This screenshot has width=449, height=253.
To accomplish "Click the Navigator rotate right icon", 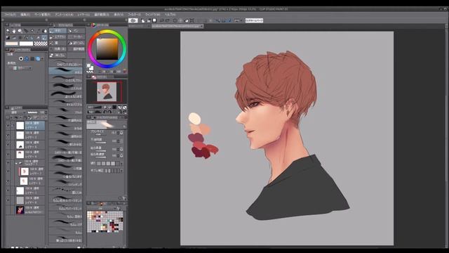I will [109, 112].
